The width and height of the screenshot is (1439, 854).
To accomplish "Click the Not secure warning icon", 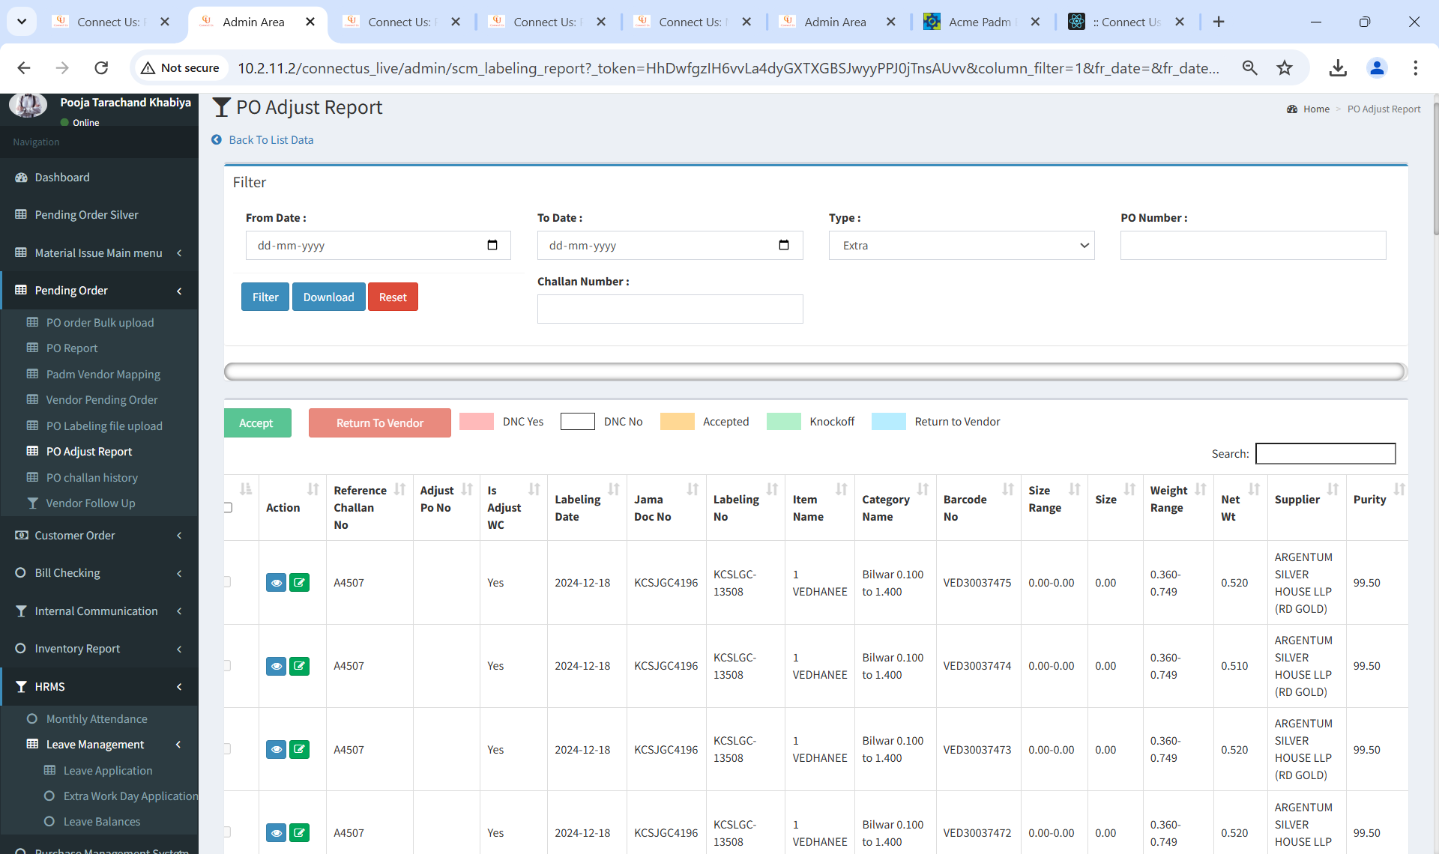I will point(148,68).
